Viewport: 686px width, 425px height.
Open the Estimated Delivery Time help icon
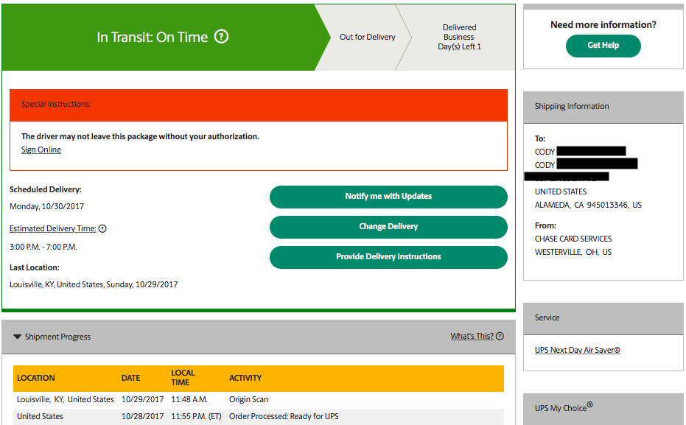(102, 228)
